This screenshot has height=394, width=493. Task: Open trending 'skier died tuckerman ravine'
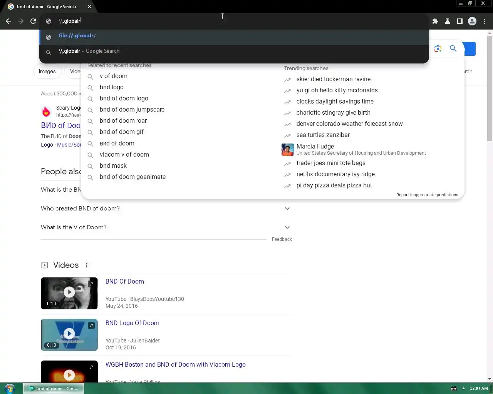point(334,79)
